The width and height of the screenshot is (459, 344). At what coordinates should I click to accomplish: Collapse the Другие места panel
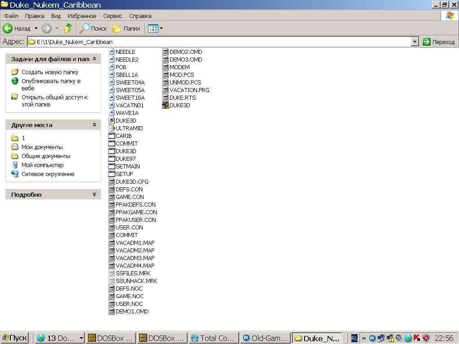[x=94, y=125]
